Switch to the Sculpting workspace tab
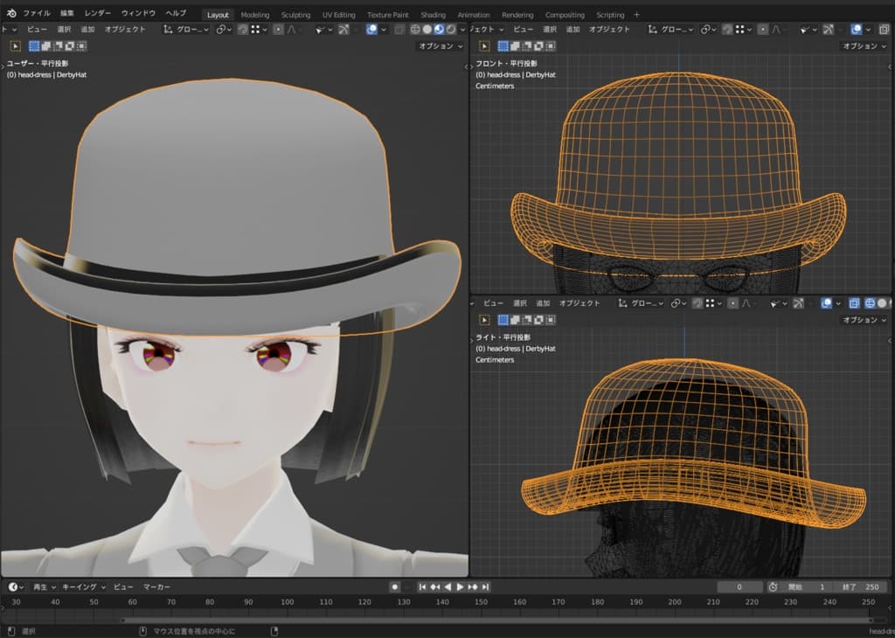This screenshot has width=895, height=638. tap(295, 15)
